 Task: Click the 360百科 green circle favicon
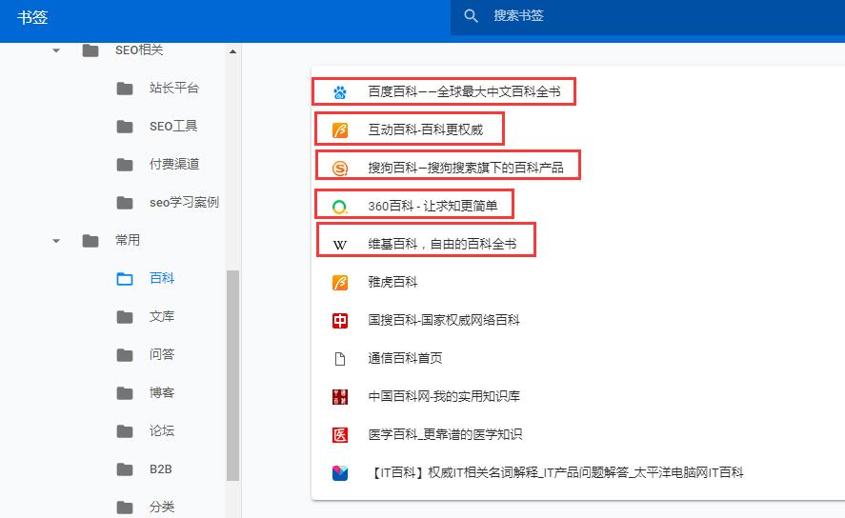[340, 207]
